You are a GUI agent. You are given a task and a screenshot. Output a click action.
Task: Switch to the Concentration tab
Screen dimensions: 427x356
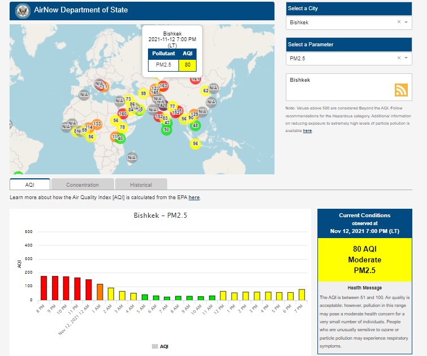tap(82, 184)
